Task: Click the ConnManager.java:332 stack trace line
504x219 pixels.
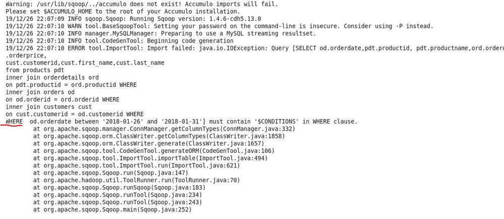Action: click(164, 129)
